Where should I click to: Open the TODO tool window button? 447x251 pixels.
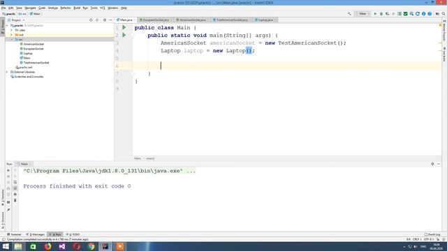73,234
